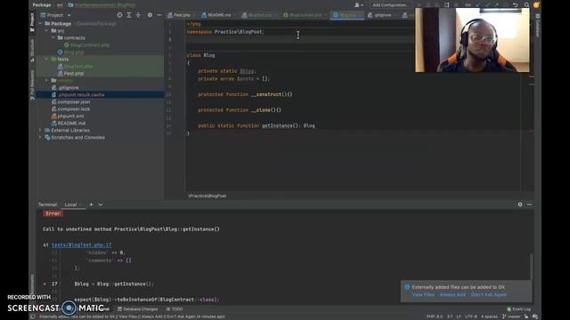Image resolution: width=570 pixels, height=320 pixels.
Task: Click Always Add in Git notification
Action: [x=452, y=294]
